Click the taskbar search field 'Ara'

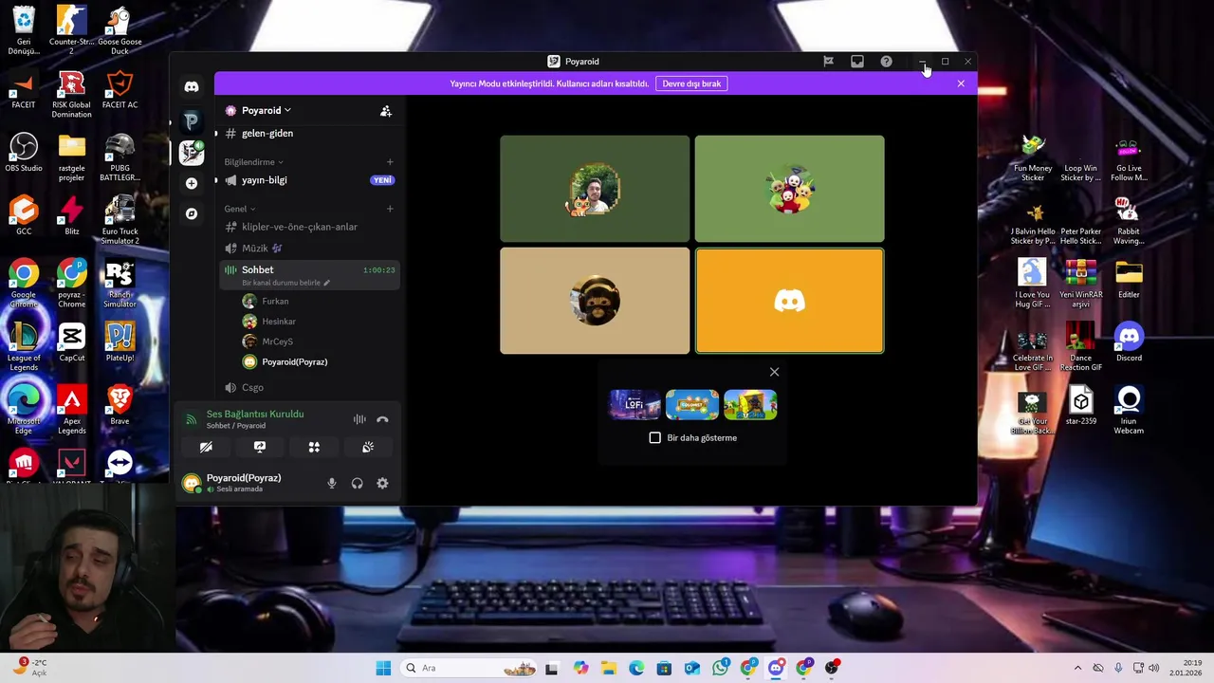pos(469,668)
